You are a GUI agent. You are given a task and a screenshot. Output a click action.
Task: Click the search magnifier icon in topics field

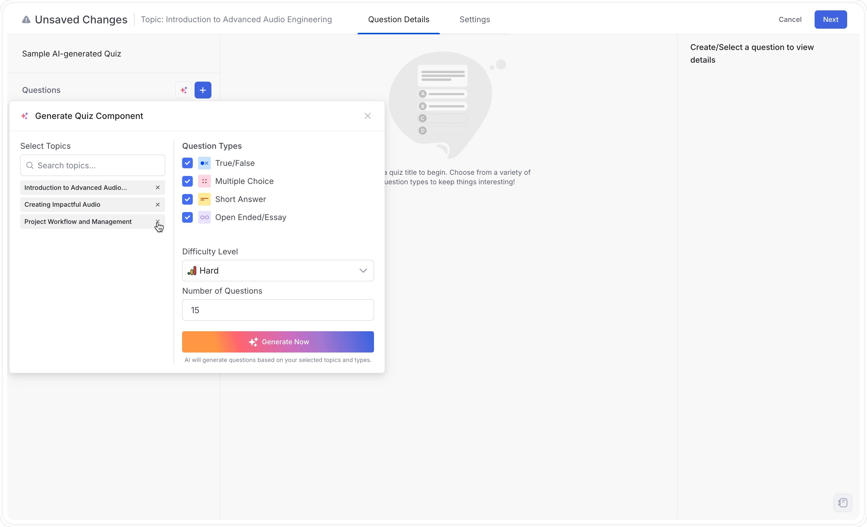coord(30,166)
